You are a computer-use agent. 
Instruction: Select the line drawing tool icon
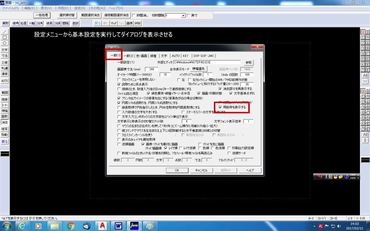[x=4, y=32]
